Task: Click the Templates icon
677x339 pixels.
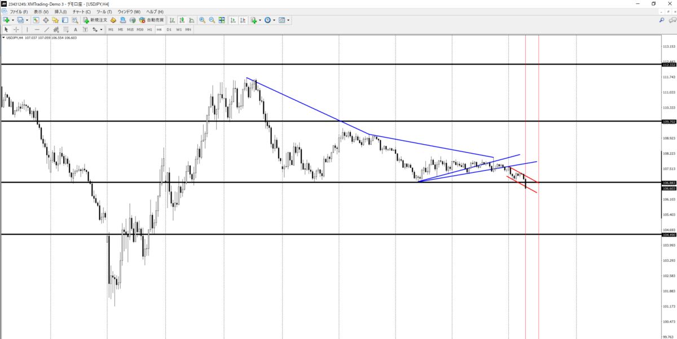Action: [x=282, y=20]
